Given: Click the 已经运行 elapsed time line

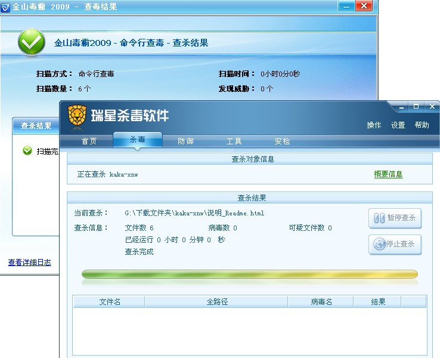Looking at the screenshot, I should [x=175, y=240].
